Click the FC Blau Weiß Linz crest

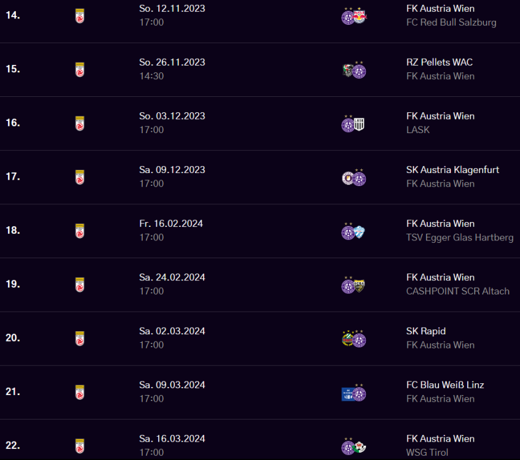[x=348, y=393]
